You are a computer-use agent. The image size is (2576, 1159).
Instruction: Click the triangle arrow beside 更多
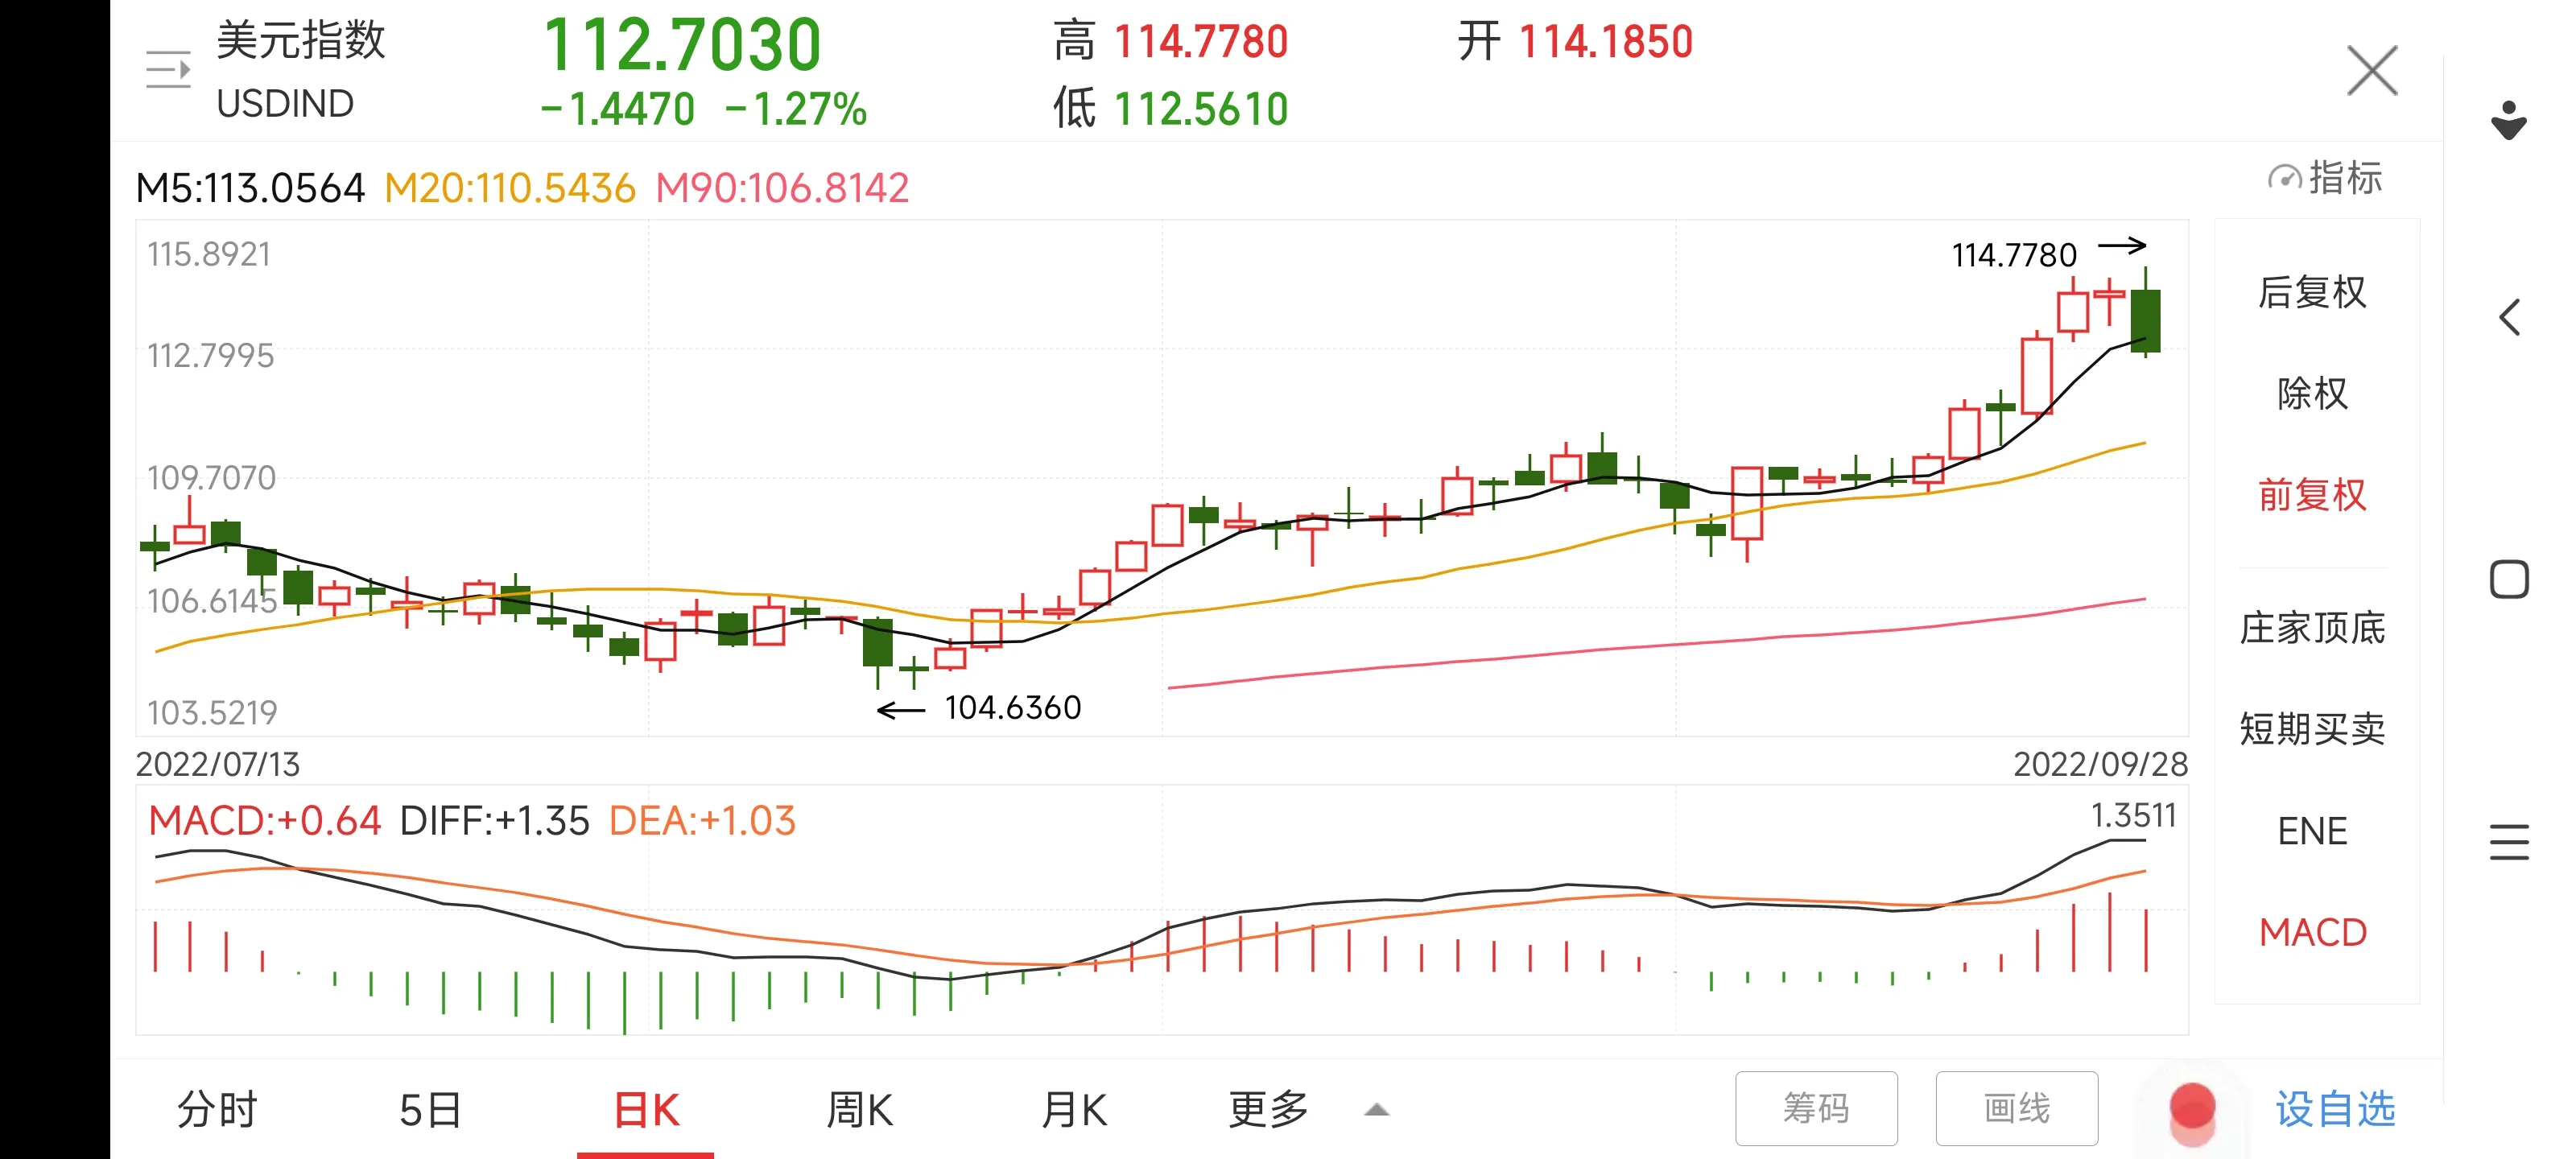[x=1377, y=1109]
